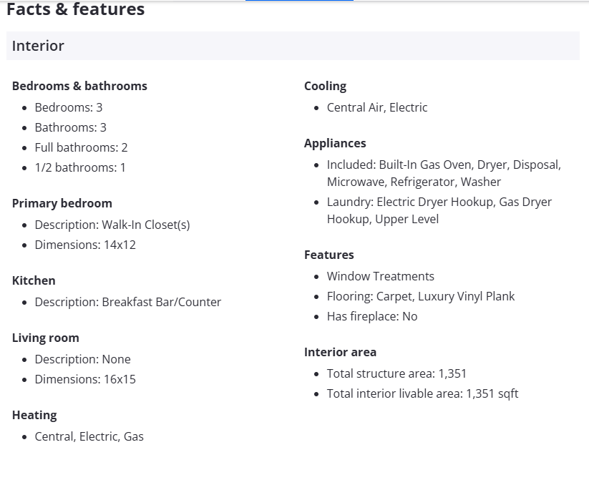The image size is (589, 490).
Task: Click the Breakfast Bar/Counter description
Action: point(128,302)
